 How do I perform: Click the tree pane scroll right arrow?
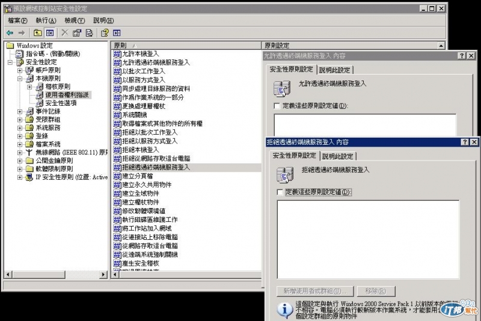click(103, 274)
